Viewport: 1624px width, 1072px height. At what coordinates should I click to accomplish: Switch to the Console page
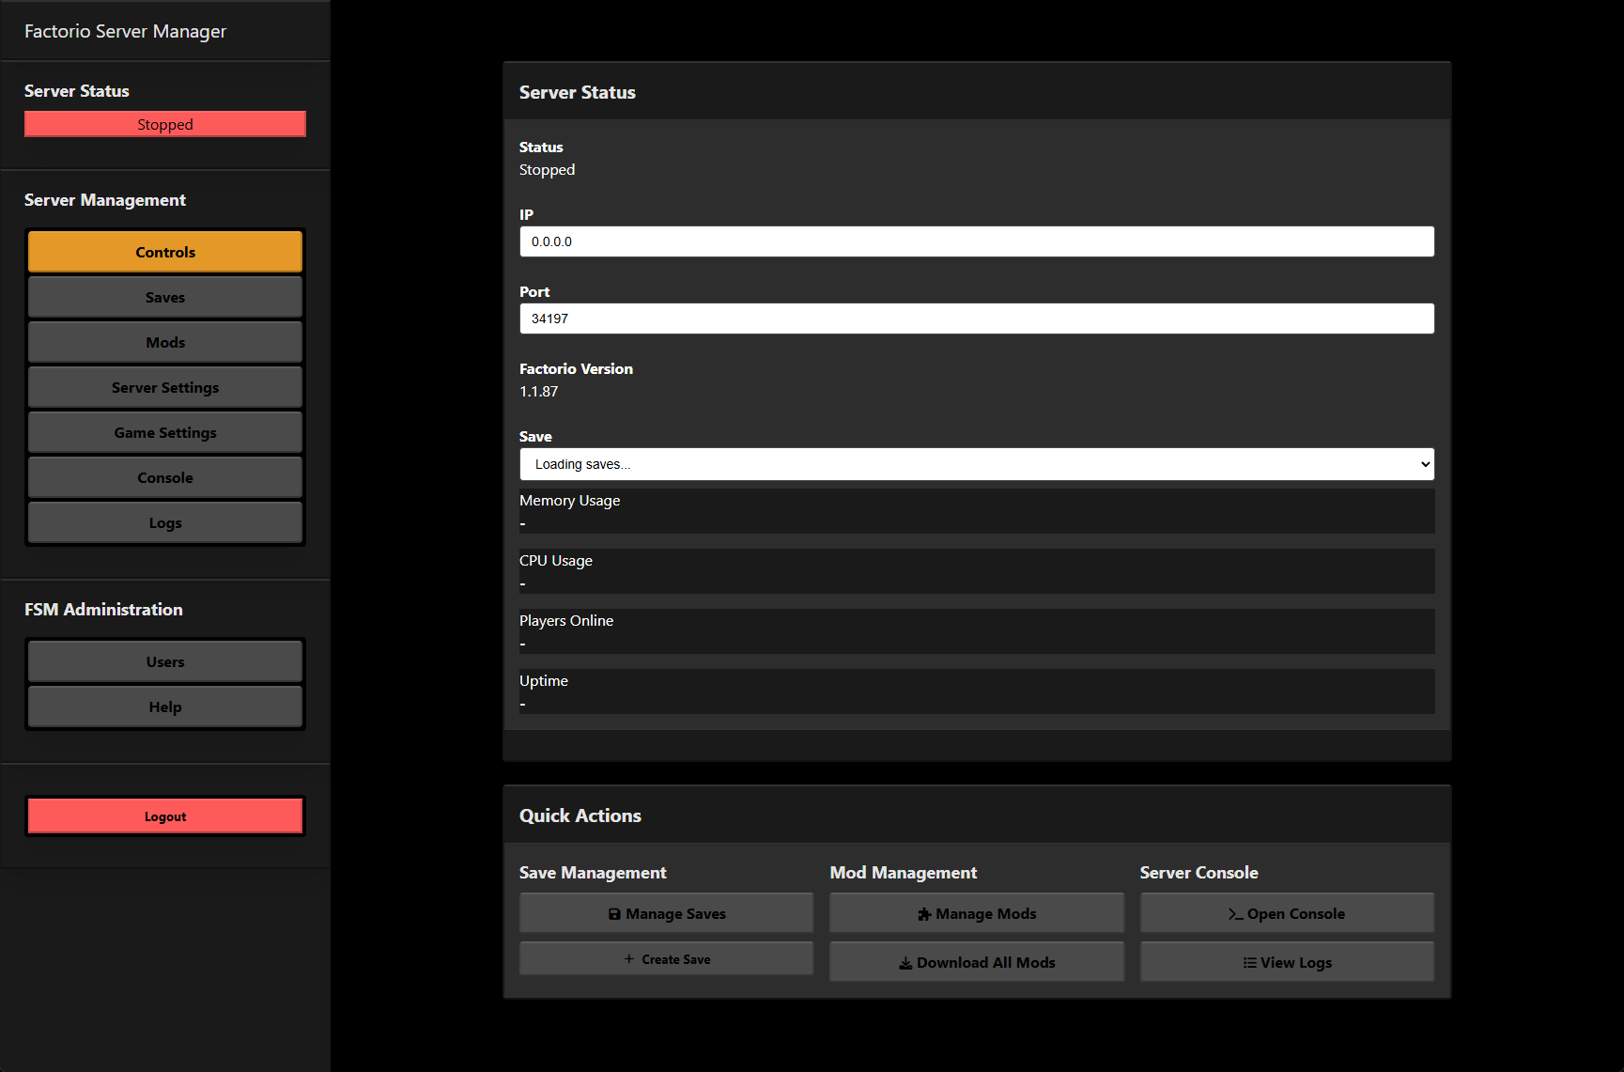click(x=165, y=477)
